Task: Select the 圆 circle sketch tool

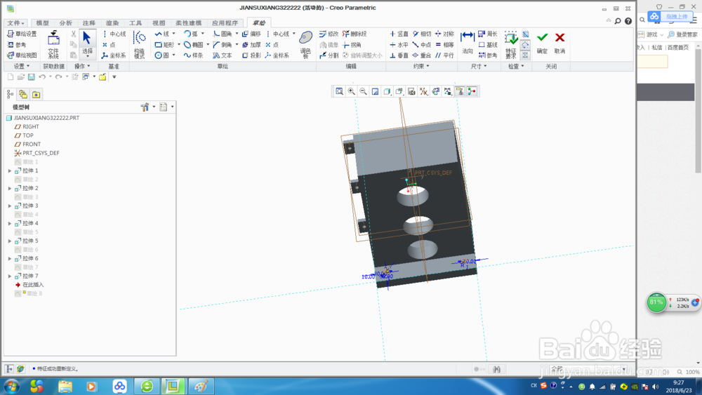Action: (x=162, y=55)
